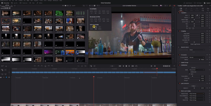Switch to the Transition tab in Inspector
This screenshot has width=211, height=106.
click(x=197, y=9)
